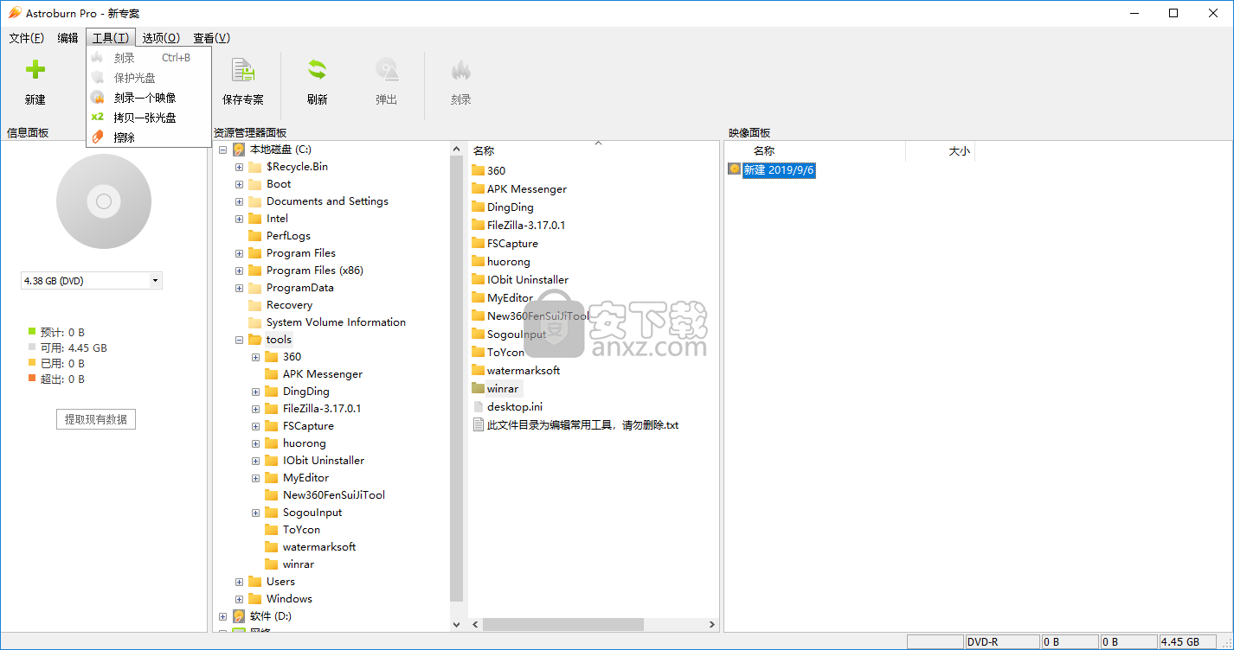Click the Tools menu's burn image disc icon

point(98,97)
